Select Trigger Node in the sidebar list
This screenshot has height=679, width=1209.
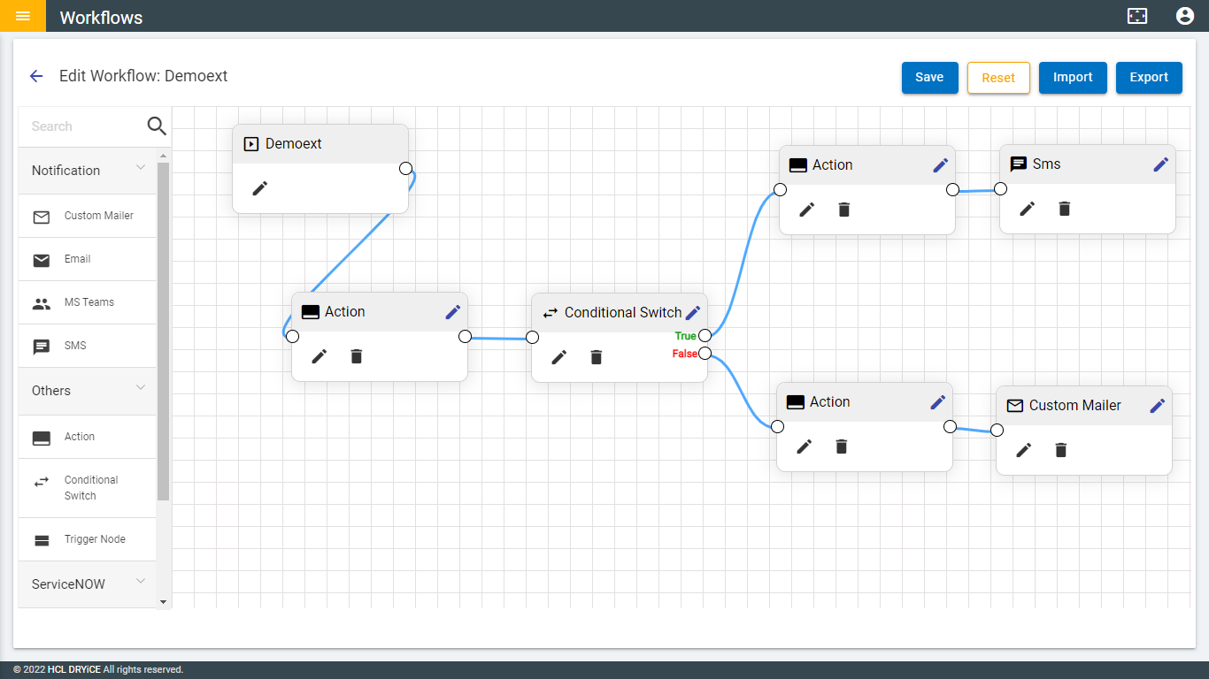pyautogui.click(x=87, y=539)
